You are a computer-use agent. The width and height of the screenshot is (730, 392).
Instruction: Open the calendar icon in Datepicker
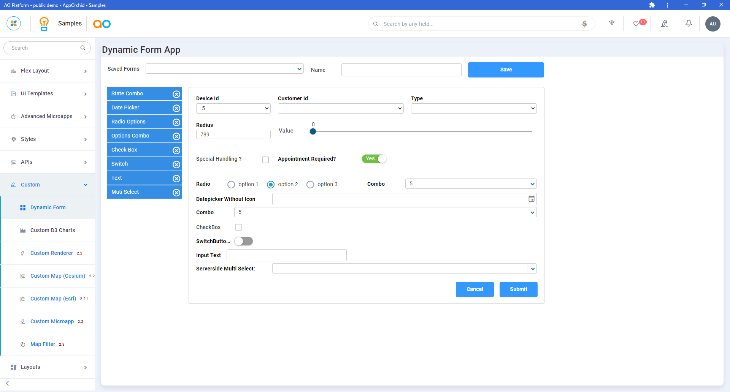tap(532, 199)
